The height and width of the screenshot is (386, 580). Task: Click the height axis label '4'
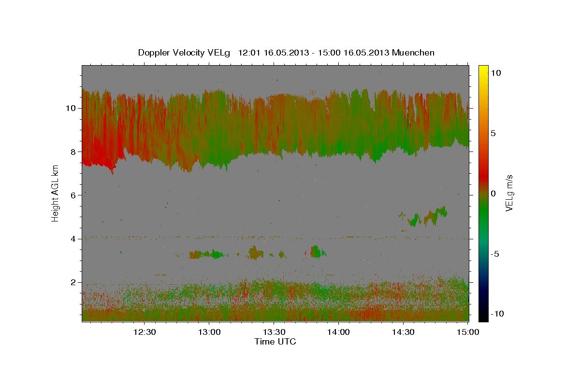click(73, 238)
